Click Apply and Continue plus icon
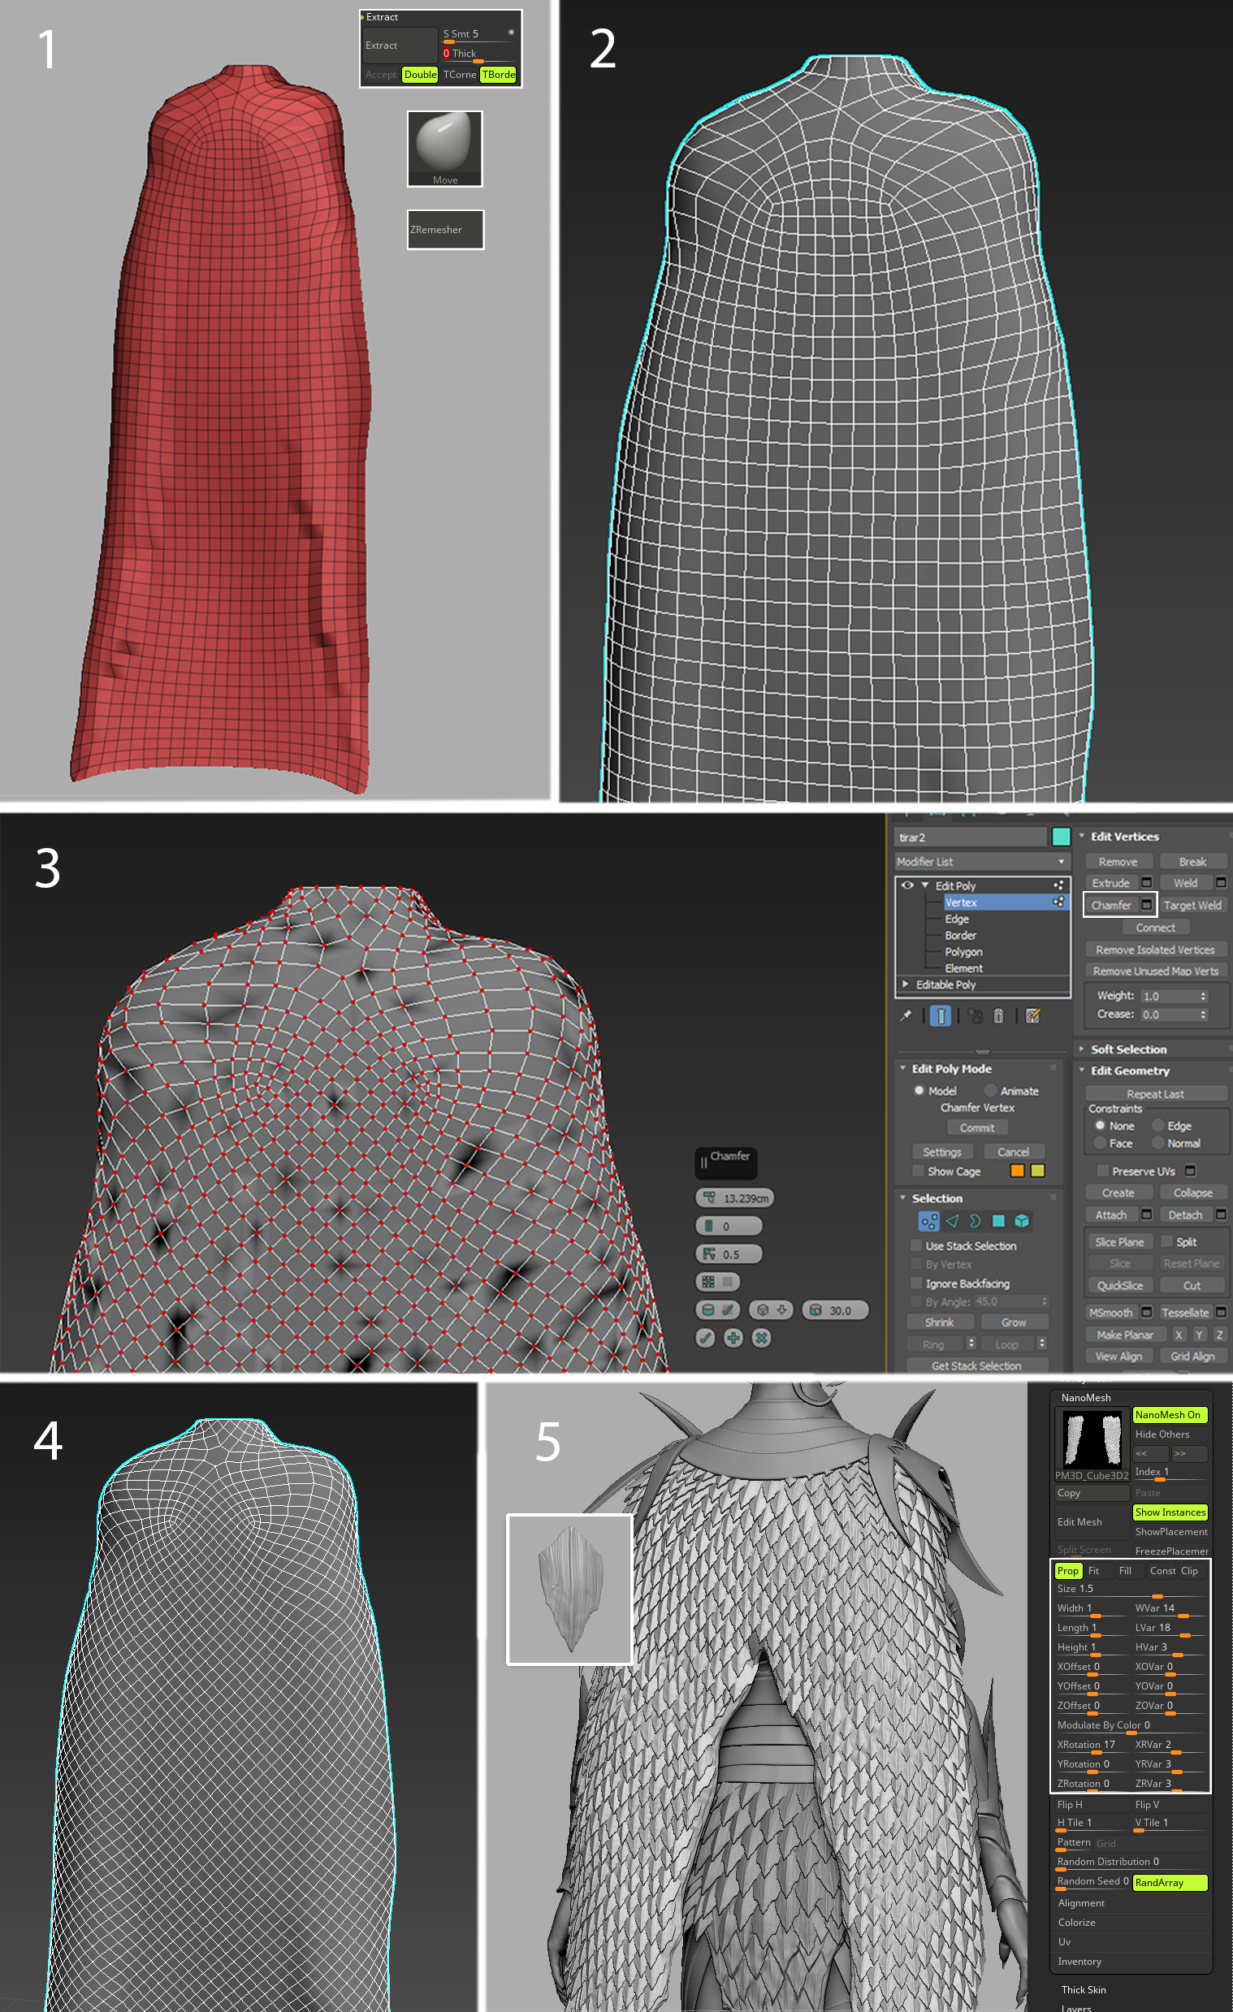This screenshot has width=1233, height=2012. coord(733,1338)
